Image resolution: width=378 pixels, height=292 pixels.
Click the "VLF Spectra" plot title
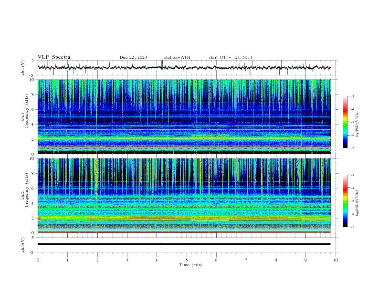[x=54, y=57]
